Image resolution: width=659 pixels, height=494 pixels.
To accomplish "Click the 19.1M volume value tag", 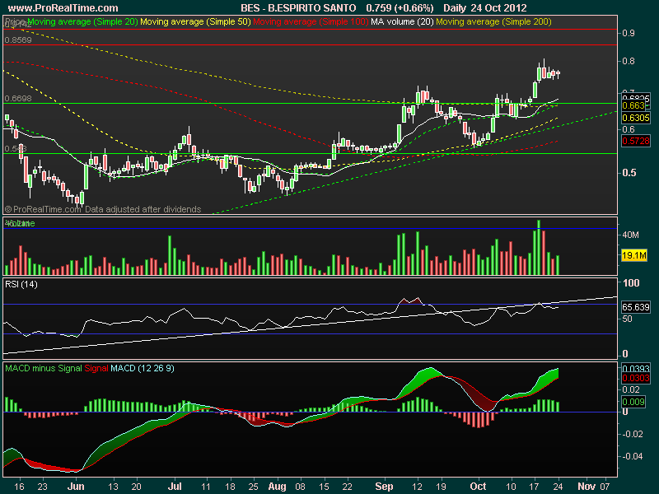I will [635, 257].
